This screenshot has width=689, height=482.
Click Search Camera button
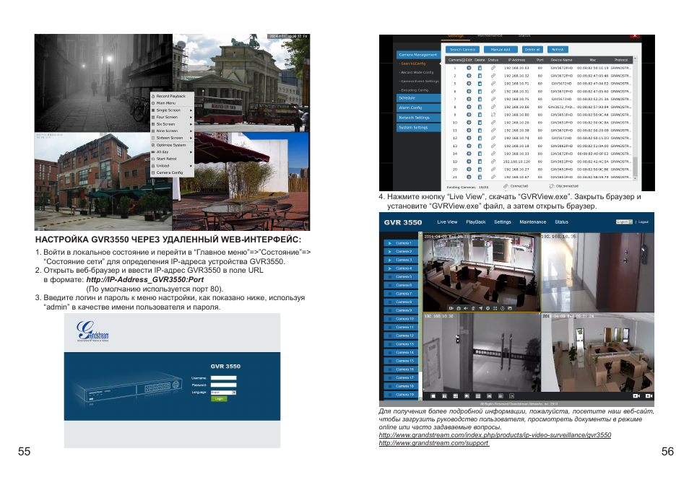(462, 50)
